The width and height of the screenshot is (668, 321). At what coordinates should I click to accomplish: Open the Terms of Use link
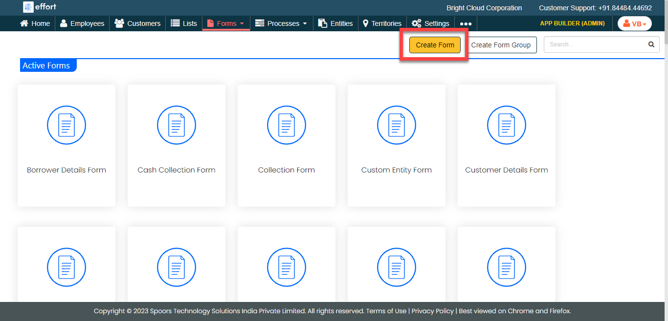[386, 311]
